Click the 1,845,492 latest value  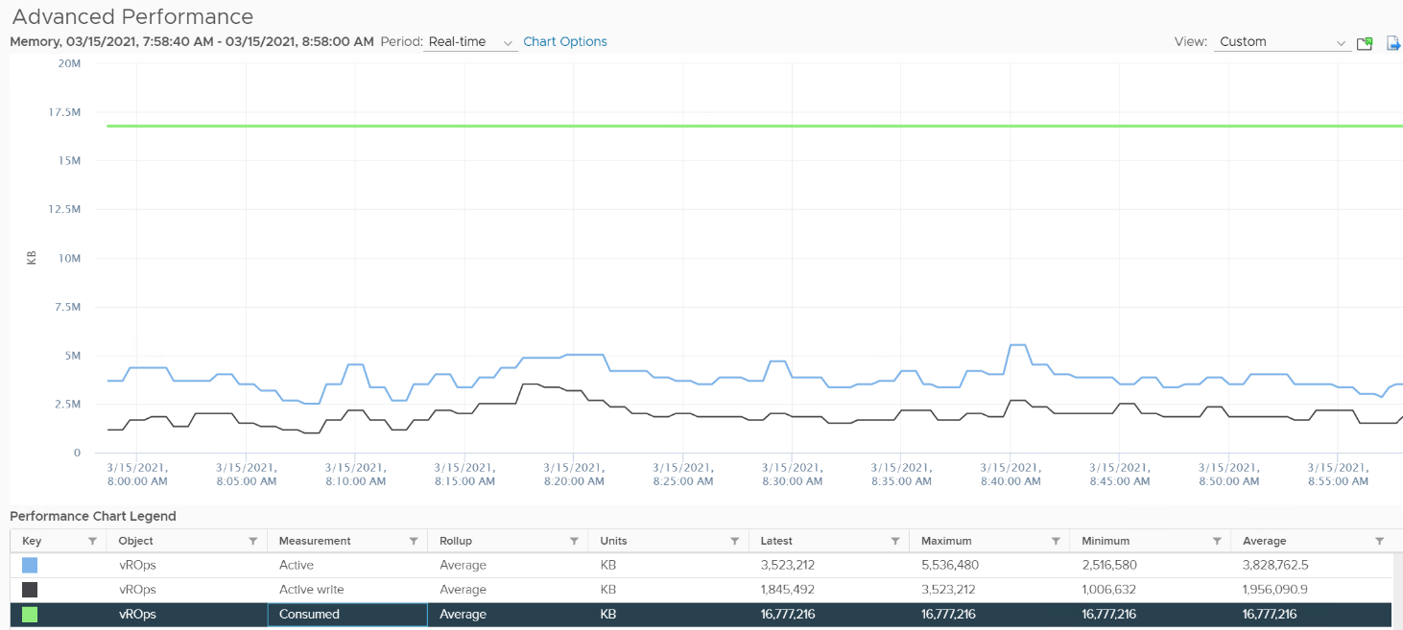(788, 590)
